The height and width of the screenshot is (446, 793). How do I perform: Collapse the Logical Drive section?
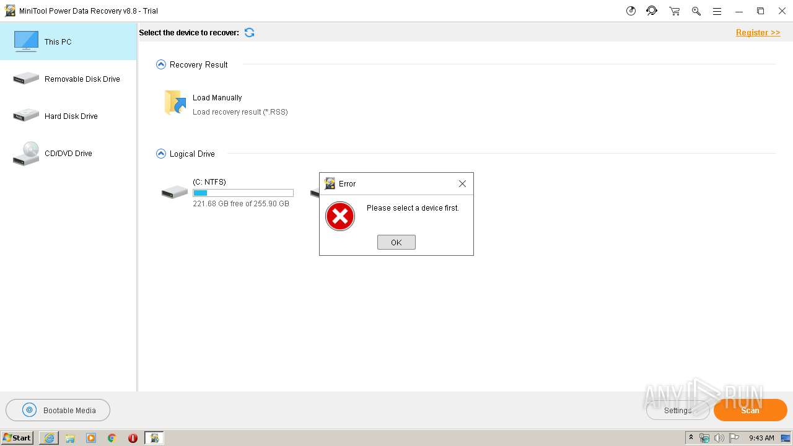[161, 154]
